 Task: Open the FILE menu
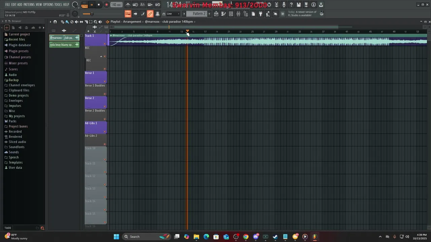[x=7, y=5]
